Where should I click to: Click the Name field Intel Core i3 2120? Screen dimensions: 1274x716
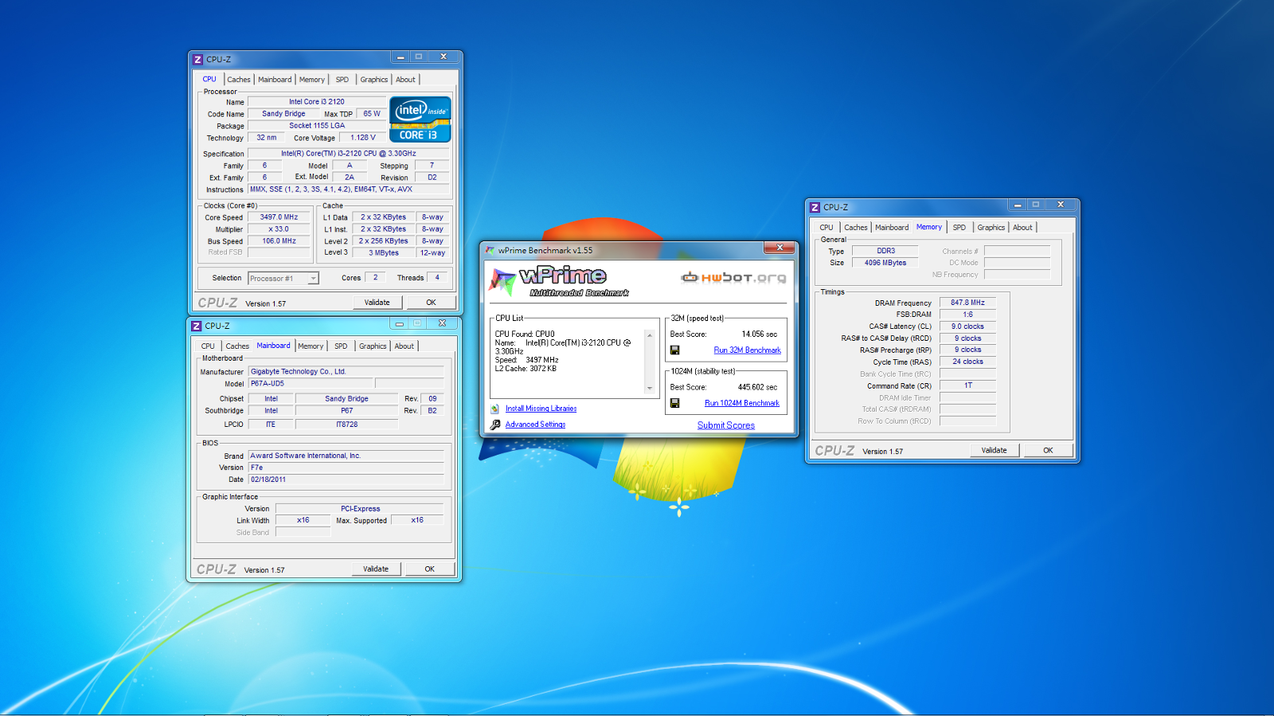[x=317, y=102]
